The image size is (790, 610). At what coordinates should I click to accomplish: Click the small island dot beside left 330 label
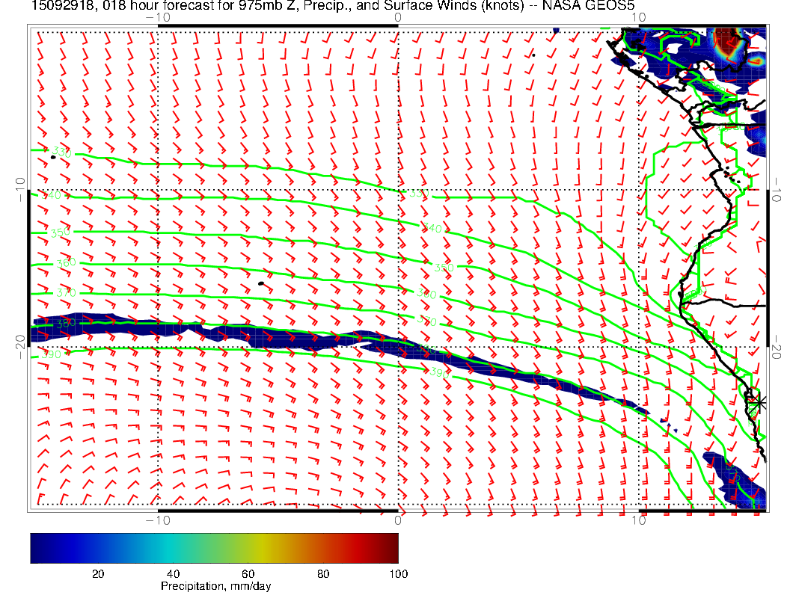click(53, 157)
